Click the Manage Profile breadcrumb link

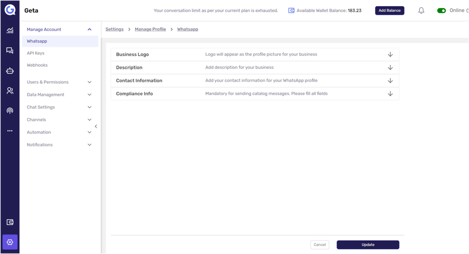coord(150,30)
